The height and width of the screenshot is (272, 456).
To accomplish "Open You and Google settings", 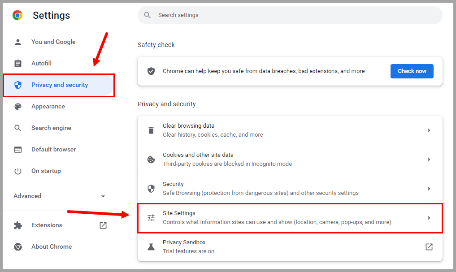I will pos(53,42).
